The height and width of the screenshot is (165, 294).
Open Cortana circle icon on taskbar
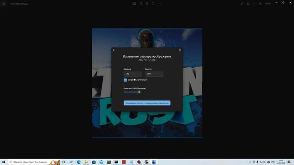pyautogui.click(x=64, y=162)
